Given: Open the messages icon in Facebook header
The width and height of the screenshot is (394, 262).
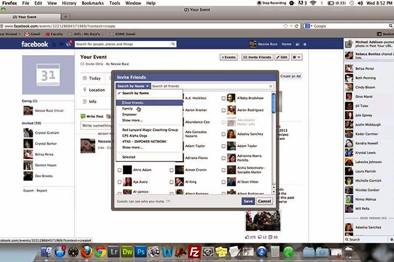Looking at the screenshot, I should pos(61,44).
